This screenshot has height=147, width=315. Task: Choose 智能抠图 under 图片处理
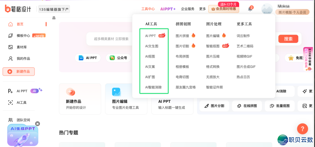(213, 46)
